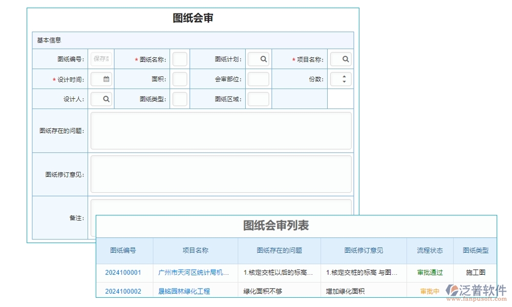This screenshot has width=512, height=307.
Task: Click the green 审批通过 status
Action: pos(429,272)
